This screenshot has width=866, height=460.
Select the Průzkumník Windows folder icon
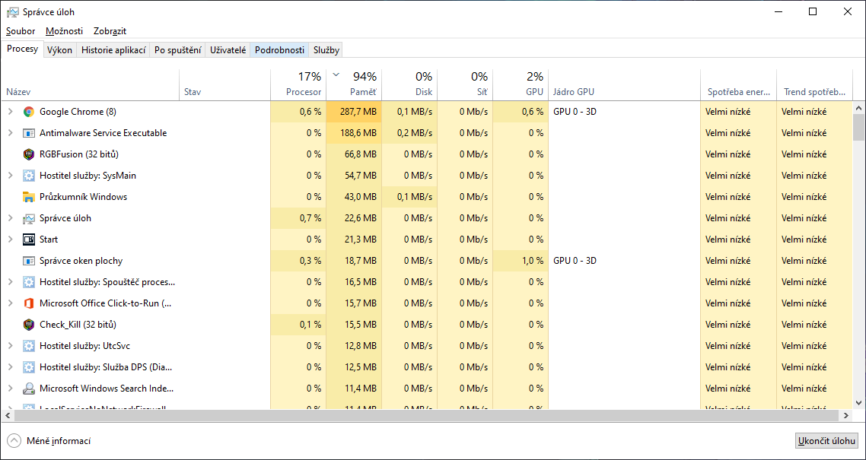(x=29, y=197)
